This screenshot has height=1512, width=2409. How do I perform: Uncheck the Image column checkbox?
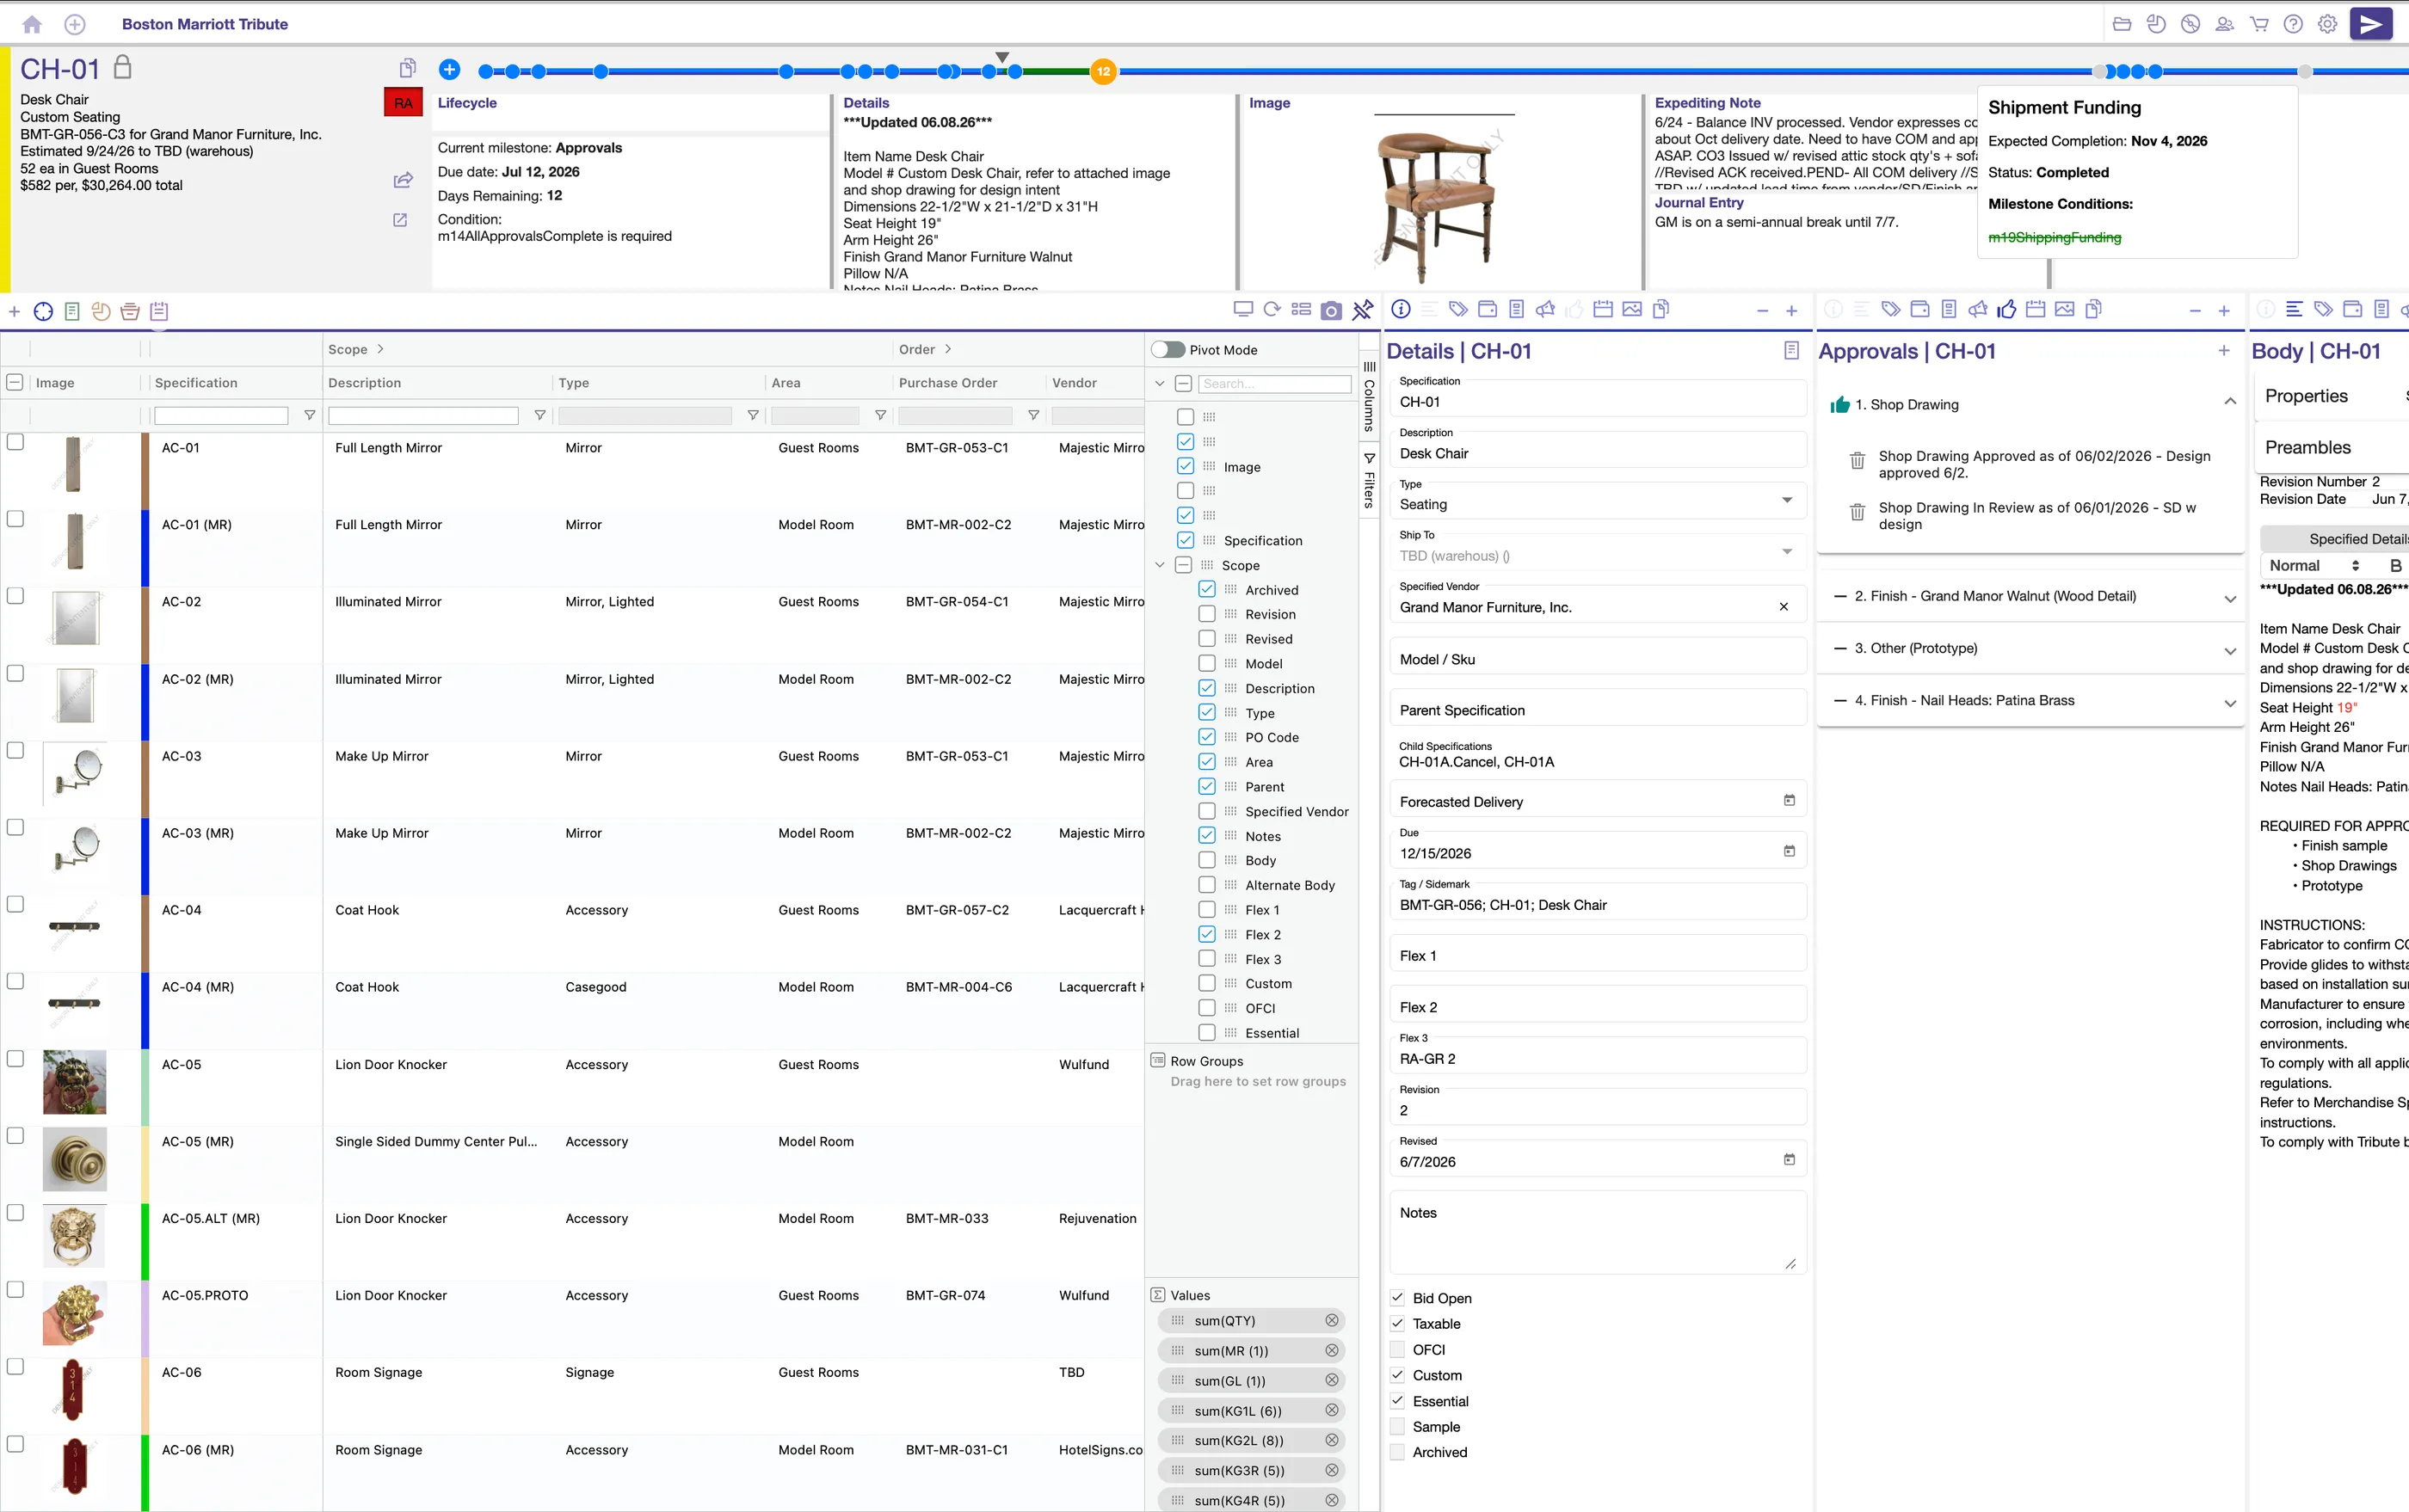[1186, 466]
